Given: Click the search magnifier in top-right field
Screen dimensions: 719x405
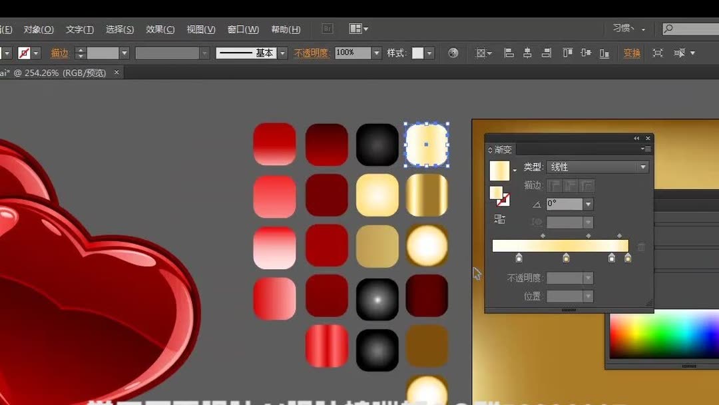Looking at the screenshot, I should click(x=668, y=29).
